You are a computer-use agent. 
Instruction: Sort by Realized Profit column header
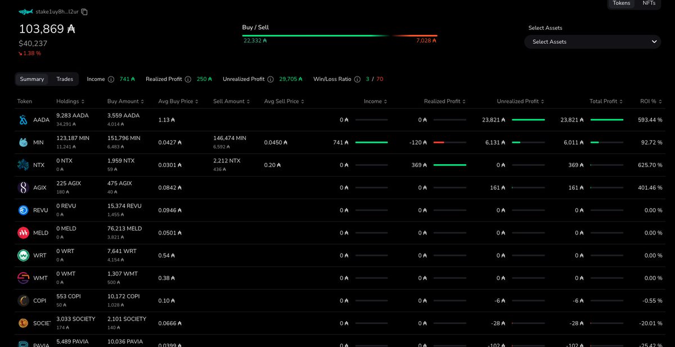445,101
